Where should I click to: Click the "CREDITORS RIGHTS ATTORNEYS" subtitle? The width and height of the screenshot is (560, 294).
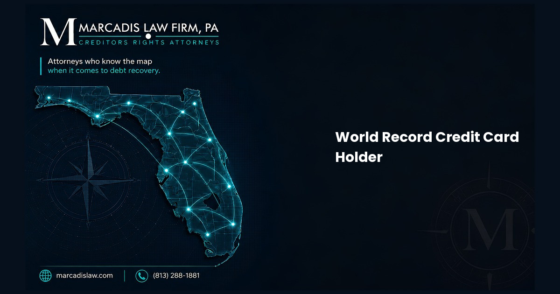[148, 42]
